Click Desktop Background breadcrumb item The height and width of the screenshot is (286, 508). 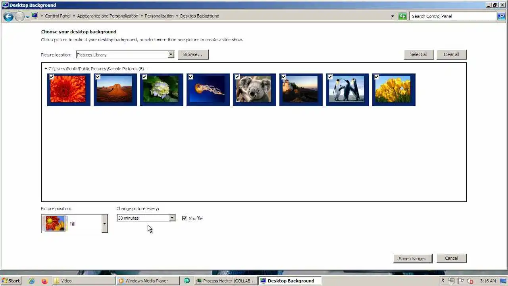coord(200,16)
